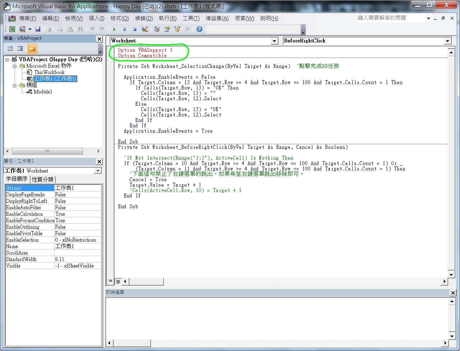Open Visual Basic Help question-mark icon
This screenshot has width=460, height=351.
199,29
